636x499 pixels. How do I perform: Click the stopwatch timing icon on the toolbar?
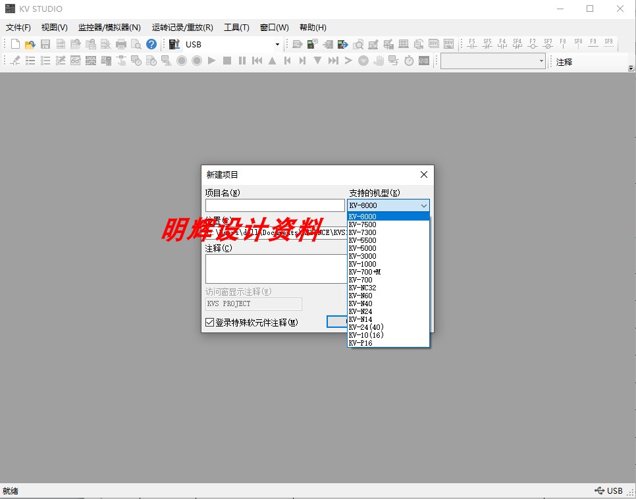410,61
